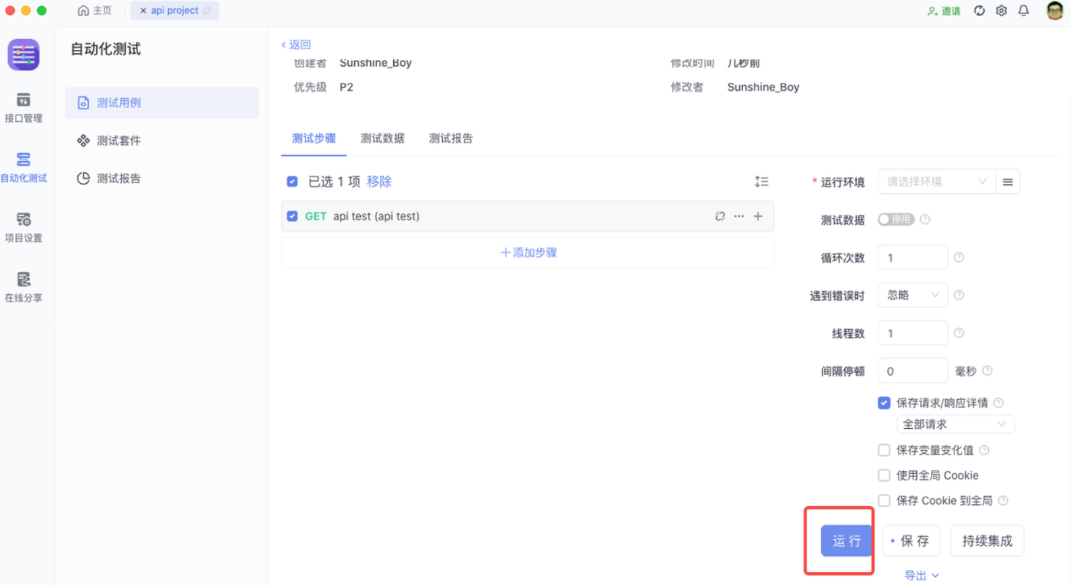The image size is (1071, 585).
Task: Open the notifications bell icon
Action: pyautogui.click(x=1023, y=11)
